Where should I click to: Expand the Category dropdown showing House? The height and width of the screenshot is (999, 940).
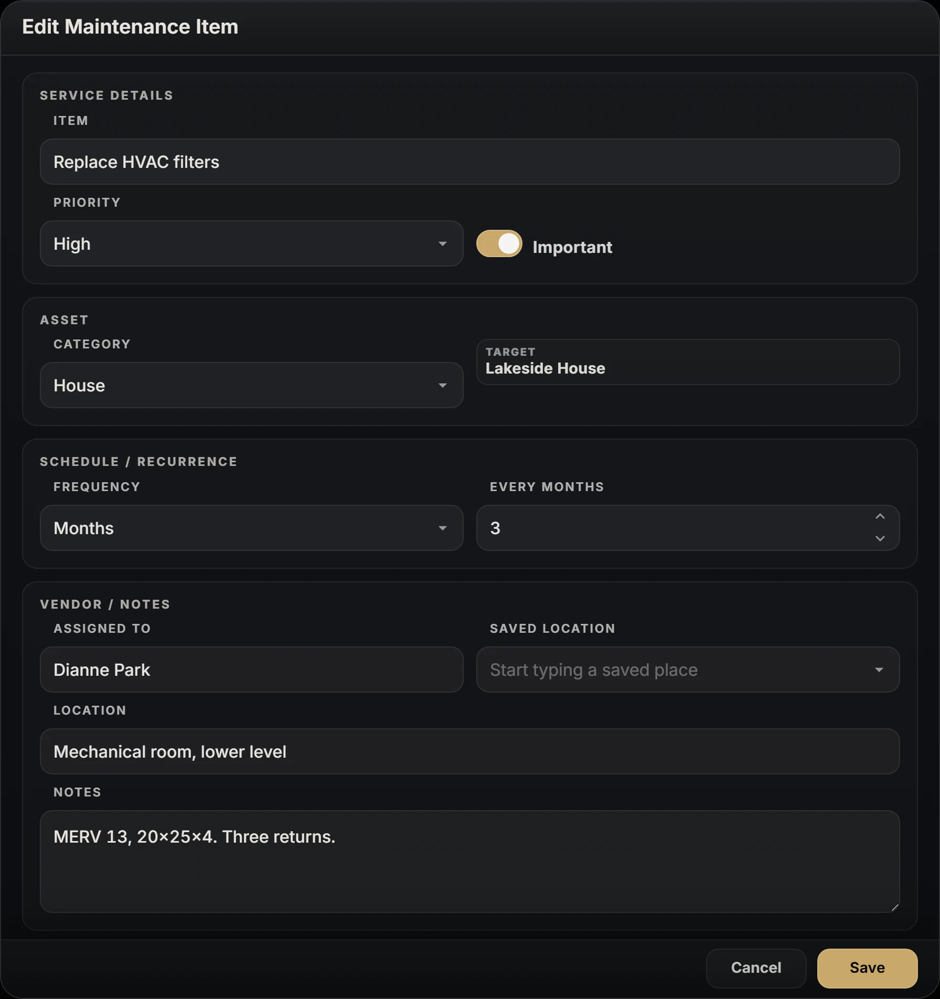(x=251, y=385)
